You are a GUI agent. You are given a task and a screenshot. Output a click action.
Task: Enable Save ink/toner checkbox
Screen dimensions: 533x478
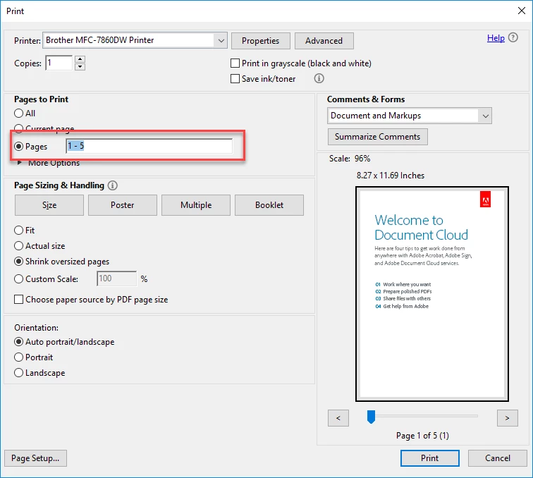point(235,79)
